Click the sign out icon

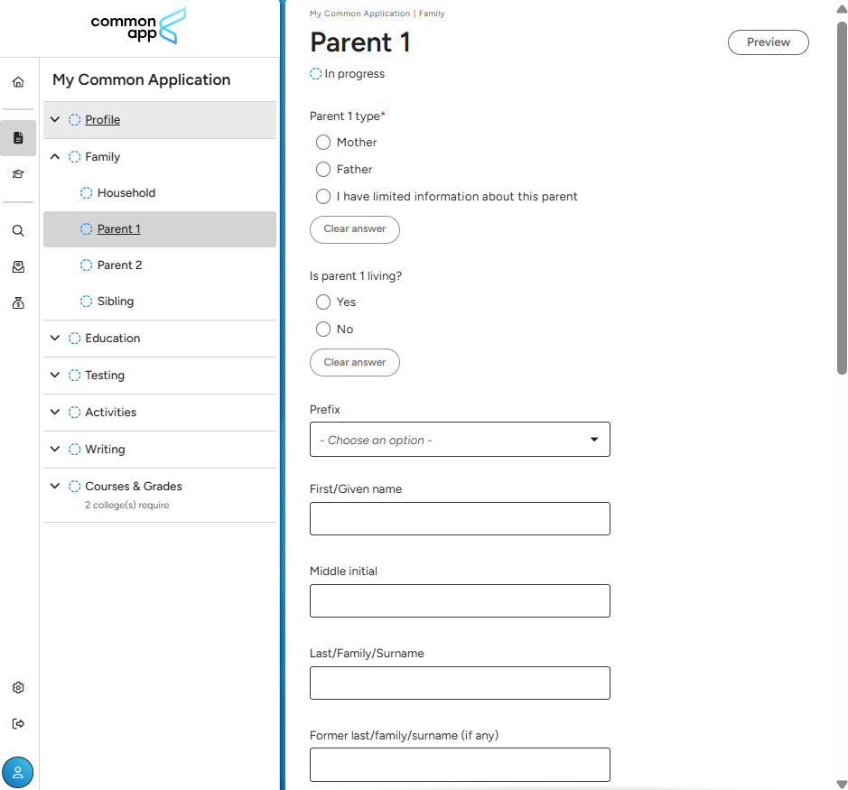(18, 724)
